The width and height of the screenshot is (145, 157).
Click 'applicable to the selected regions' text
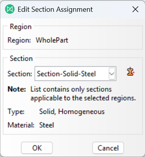(83, 98)
